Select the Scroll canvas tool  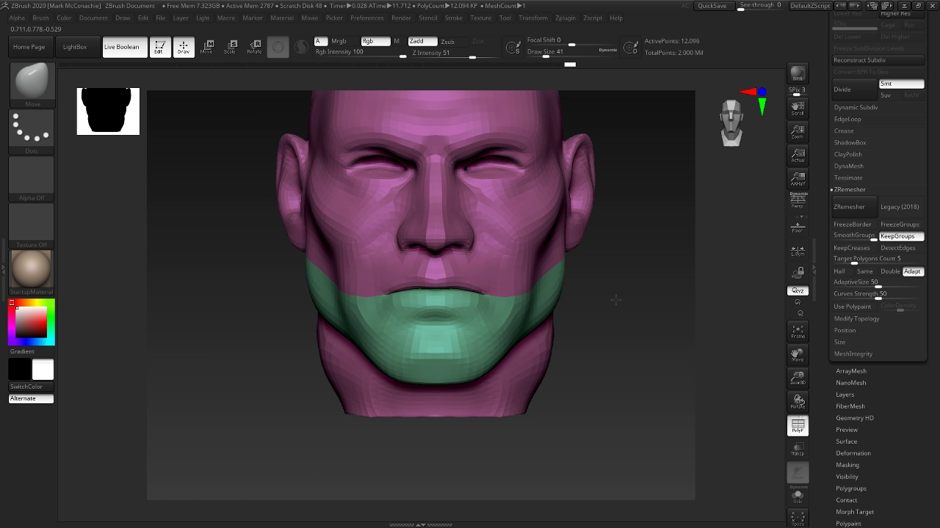click(x=798, y=109)
